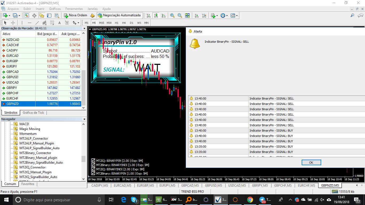The image size is (365, 205).
Task: Set timeframe to M15
Action: [102, 23]
